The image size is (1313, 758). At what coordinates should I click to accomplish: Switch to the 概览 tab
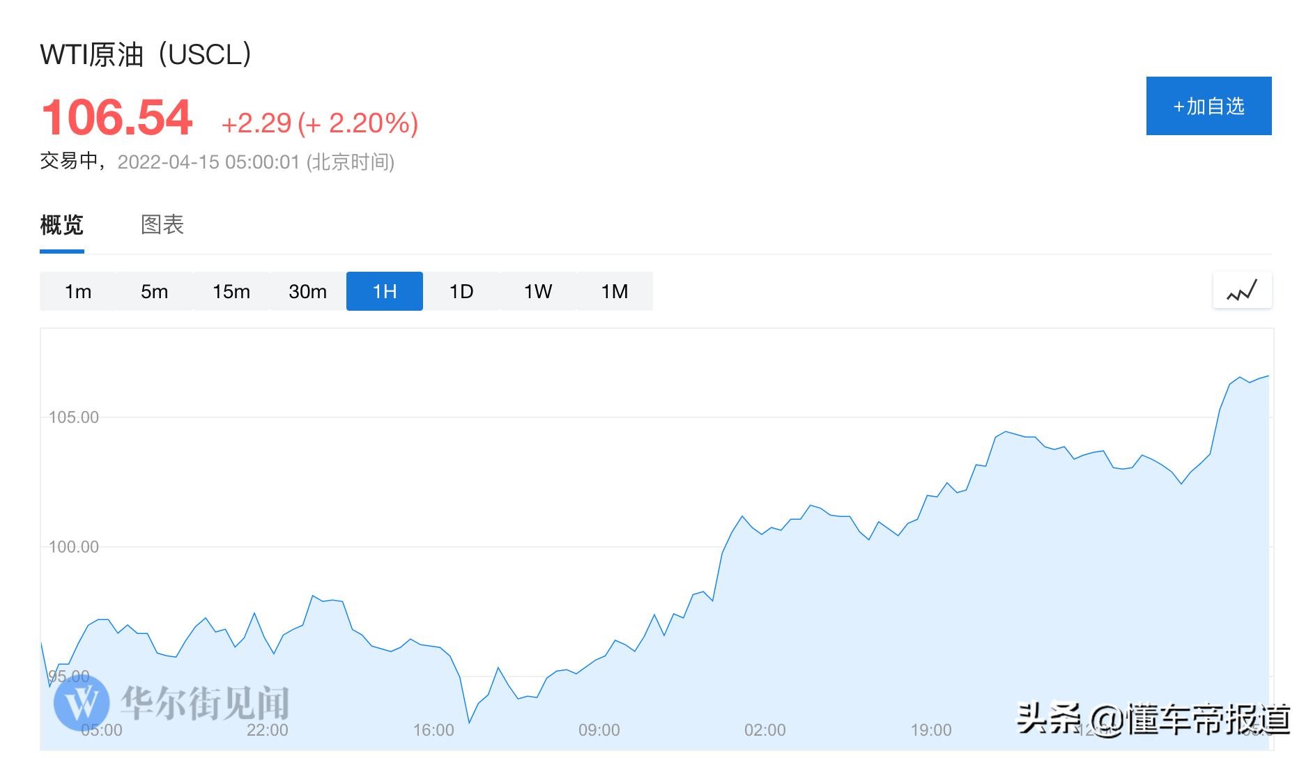pos(61,225)
